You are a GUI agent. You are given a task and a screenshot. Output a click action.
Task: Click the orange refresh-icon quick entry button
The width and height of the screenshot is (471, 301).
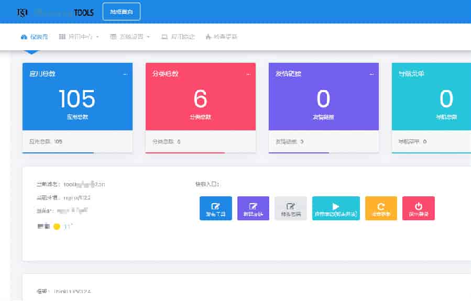pyautogui.click(x=381, y=208)
